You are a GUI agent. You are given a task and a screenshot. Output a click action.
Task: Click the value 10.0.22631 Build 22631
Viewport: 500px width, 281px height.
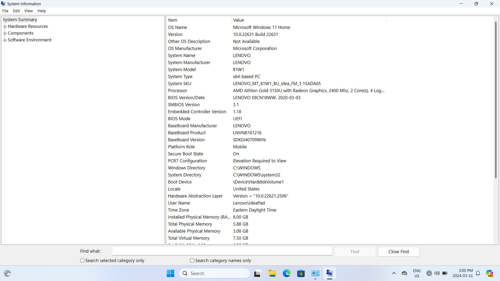pos(255,34)
